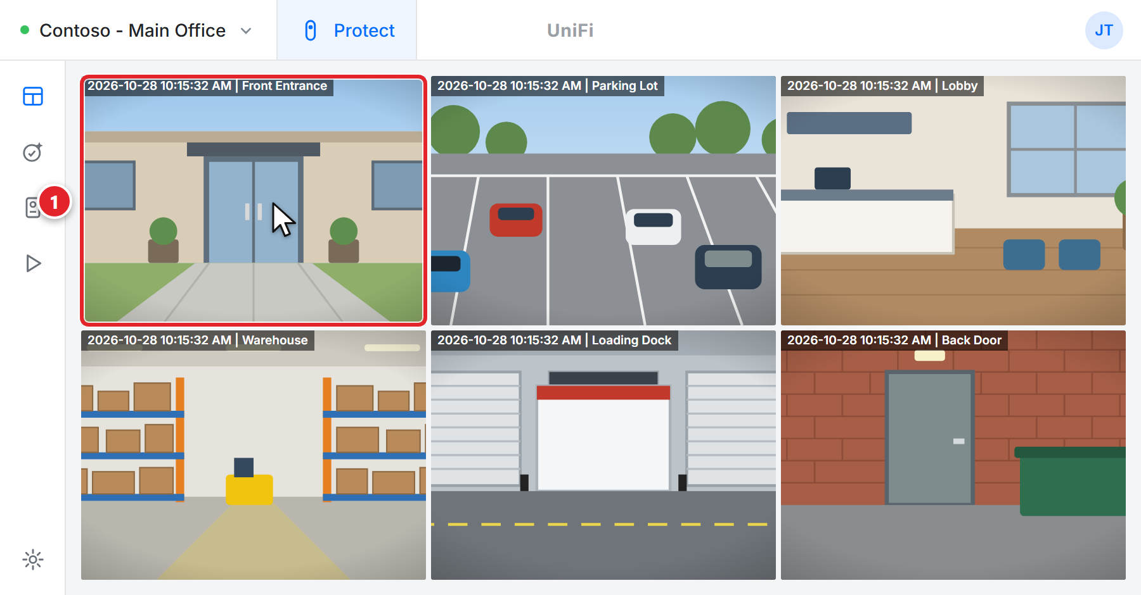Viewport: 1141px width, 595px height.
Task: Open the JT user avatar
Action: pyautogui.click(x=1104, y=30)
